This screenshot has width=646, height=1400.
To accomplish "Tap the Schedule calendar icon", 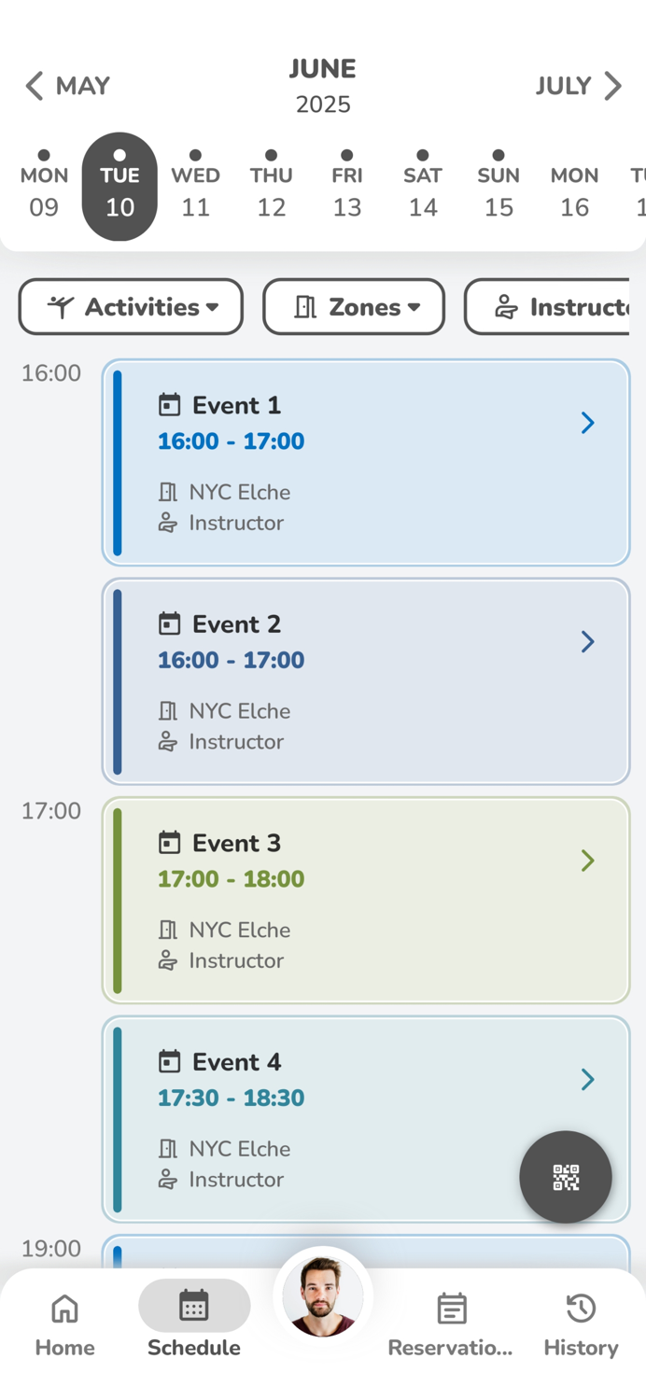I will [x=194, y=1306].
